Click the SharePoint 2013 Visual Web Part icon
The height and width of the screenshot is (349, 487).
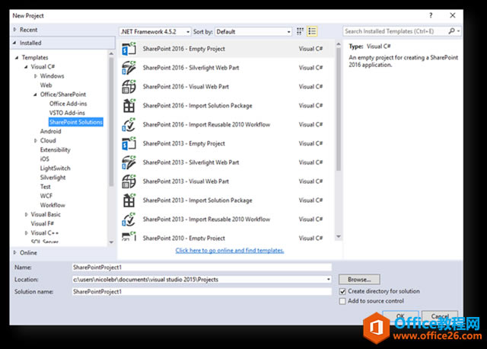[129, 181]
